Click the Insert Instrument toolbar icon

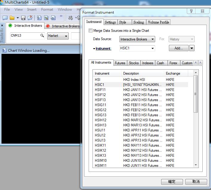pos(70,18)
